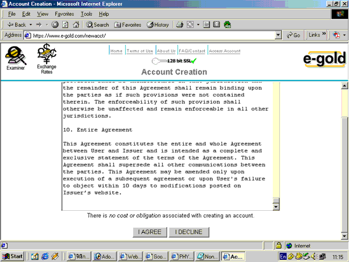Screen dimensions: 349x262
Task: Click the I DECLINE button
Action: click(x=188, y=232)
